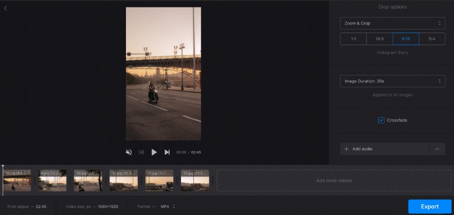Export the video
The width and height of the screenshot is (454, 215).
coord(430,206)
